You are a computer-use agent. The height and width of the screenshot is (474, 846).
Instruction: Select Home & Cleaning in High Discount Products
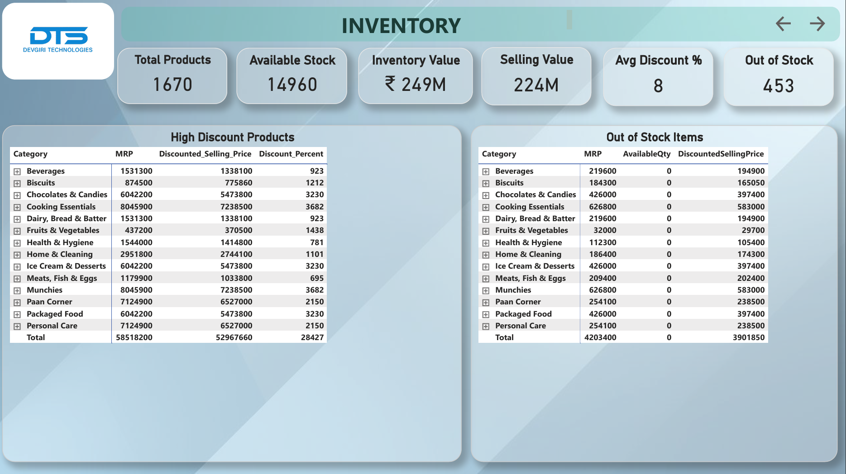[59, 254]
